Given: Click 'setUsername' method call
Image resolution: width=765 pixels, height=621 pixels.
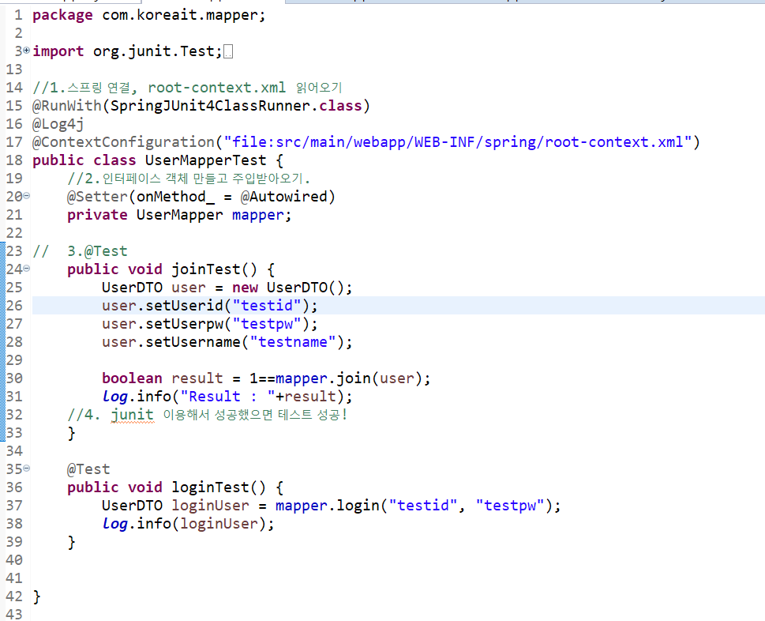Looking at the screenshot, I should tap(193, 342).
